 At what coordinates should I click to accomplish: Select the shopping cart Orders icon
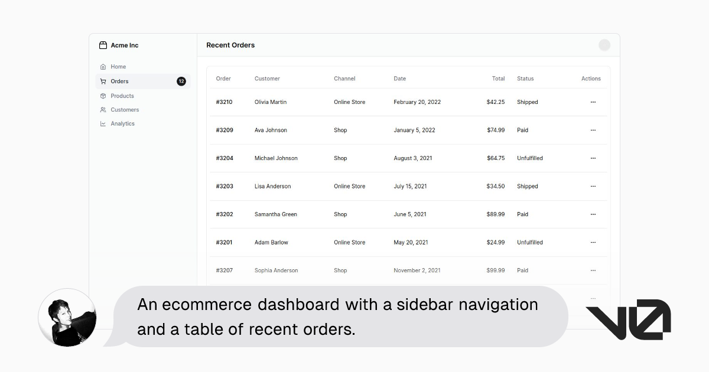(x=103, y=81)
